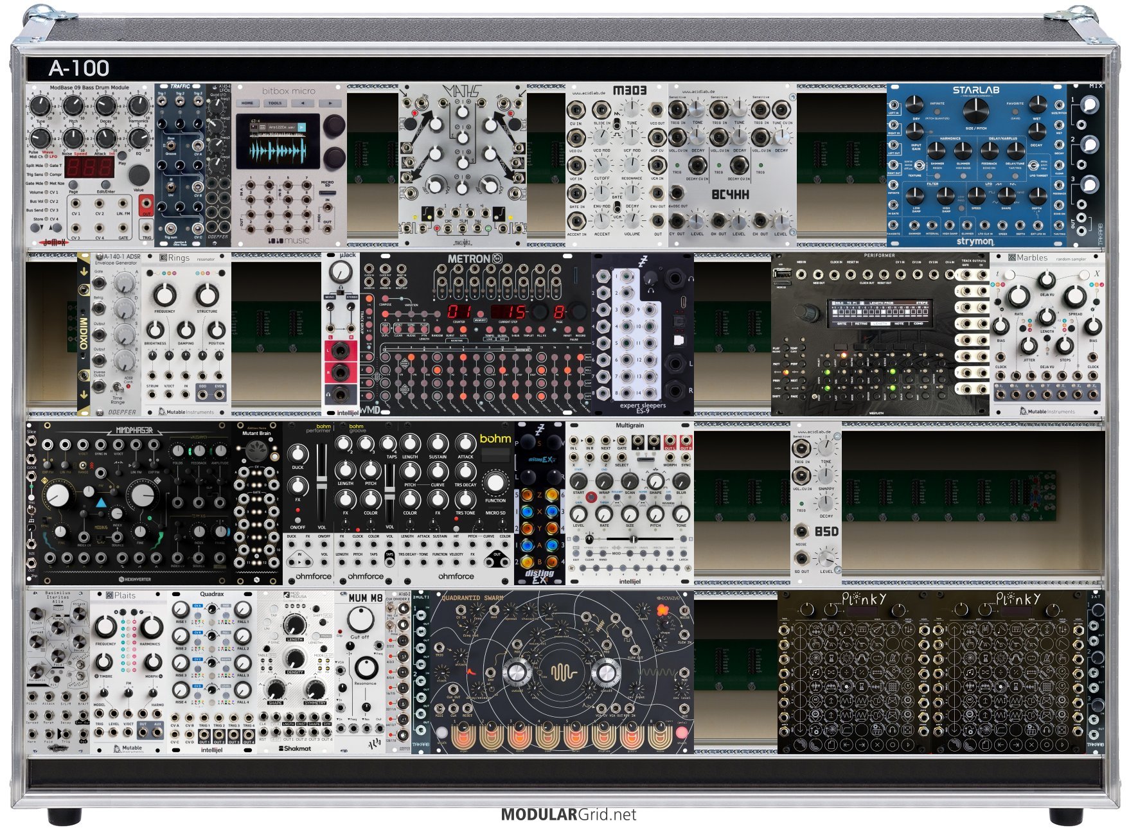Click the Rise 1 knob on Quadrax
The image size is (1138, 828).
(181, 610)
